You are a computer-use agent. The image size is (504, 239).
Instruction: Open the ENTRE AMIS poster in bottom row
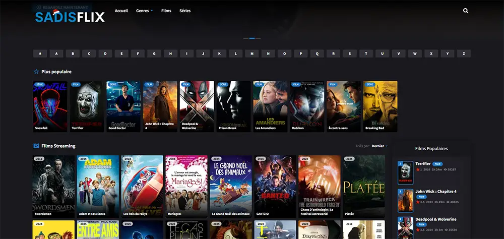[x=98, y=229]
